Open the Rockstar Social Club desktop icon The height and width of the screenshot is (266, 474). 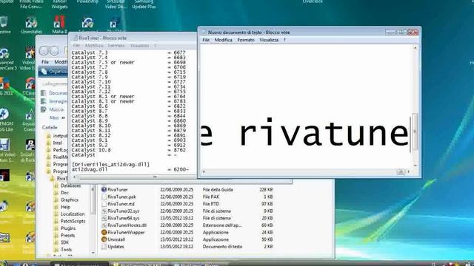29,150
